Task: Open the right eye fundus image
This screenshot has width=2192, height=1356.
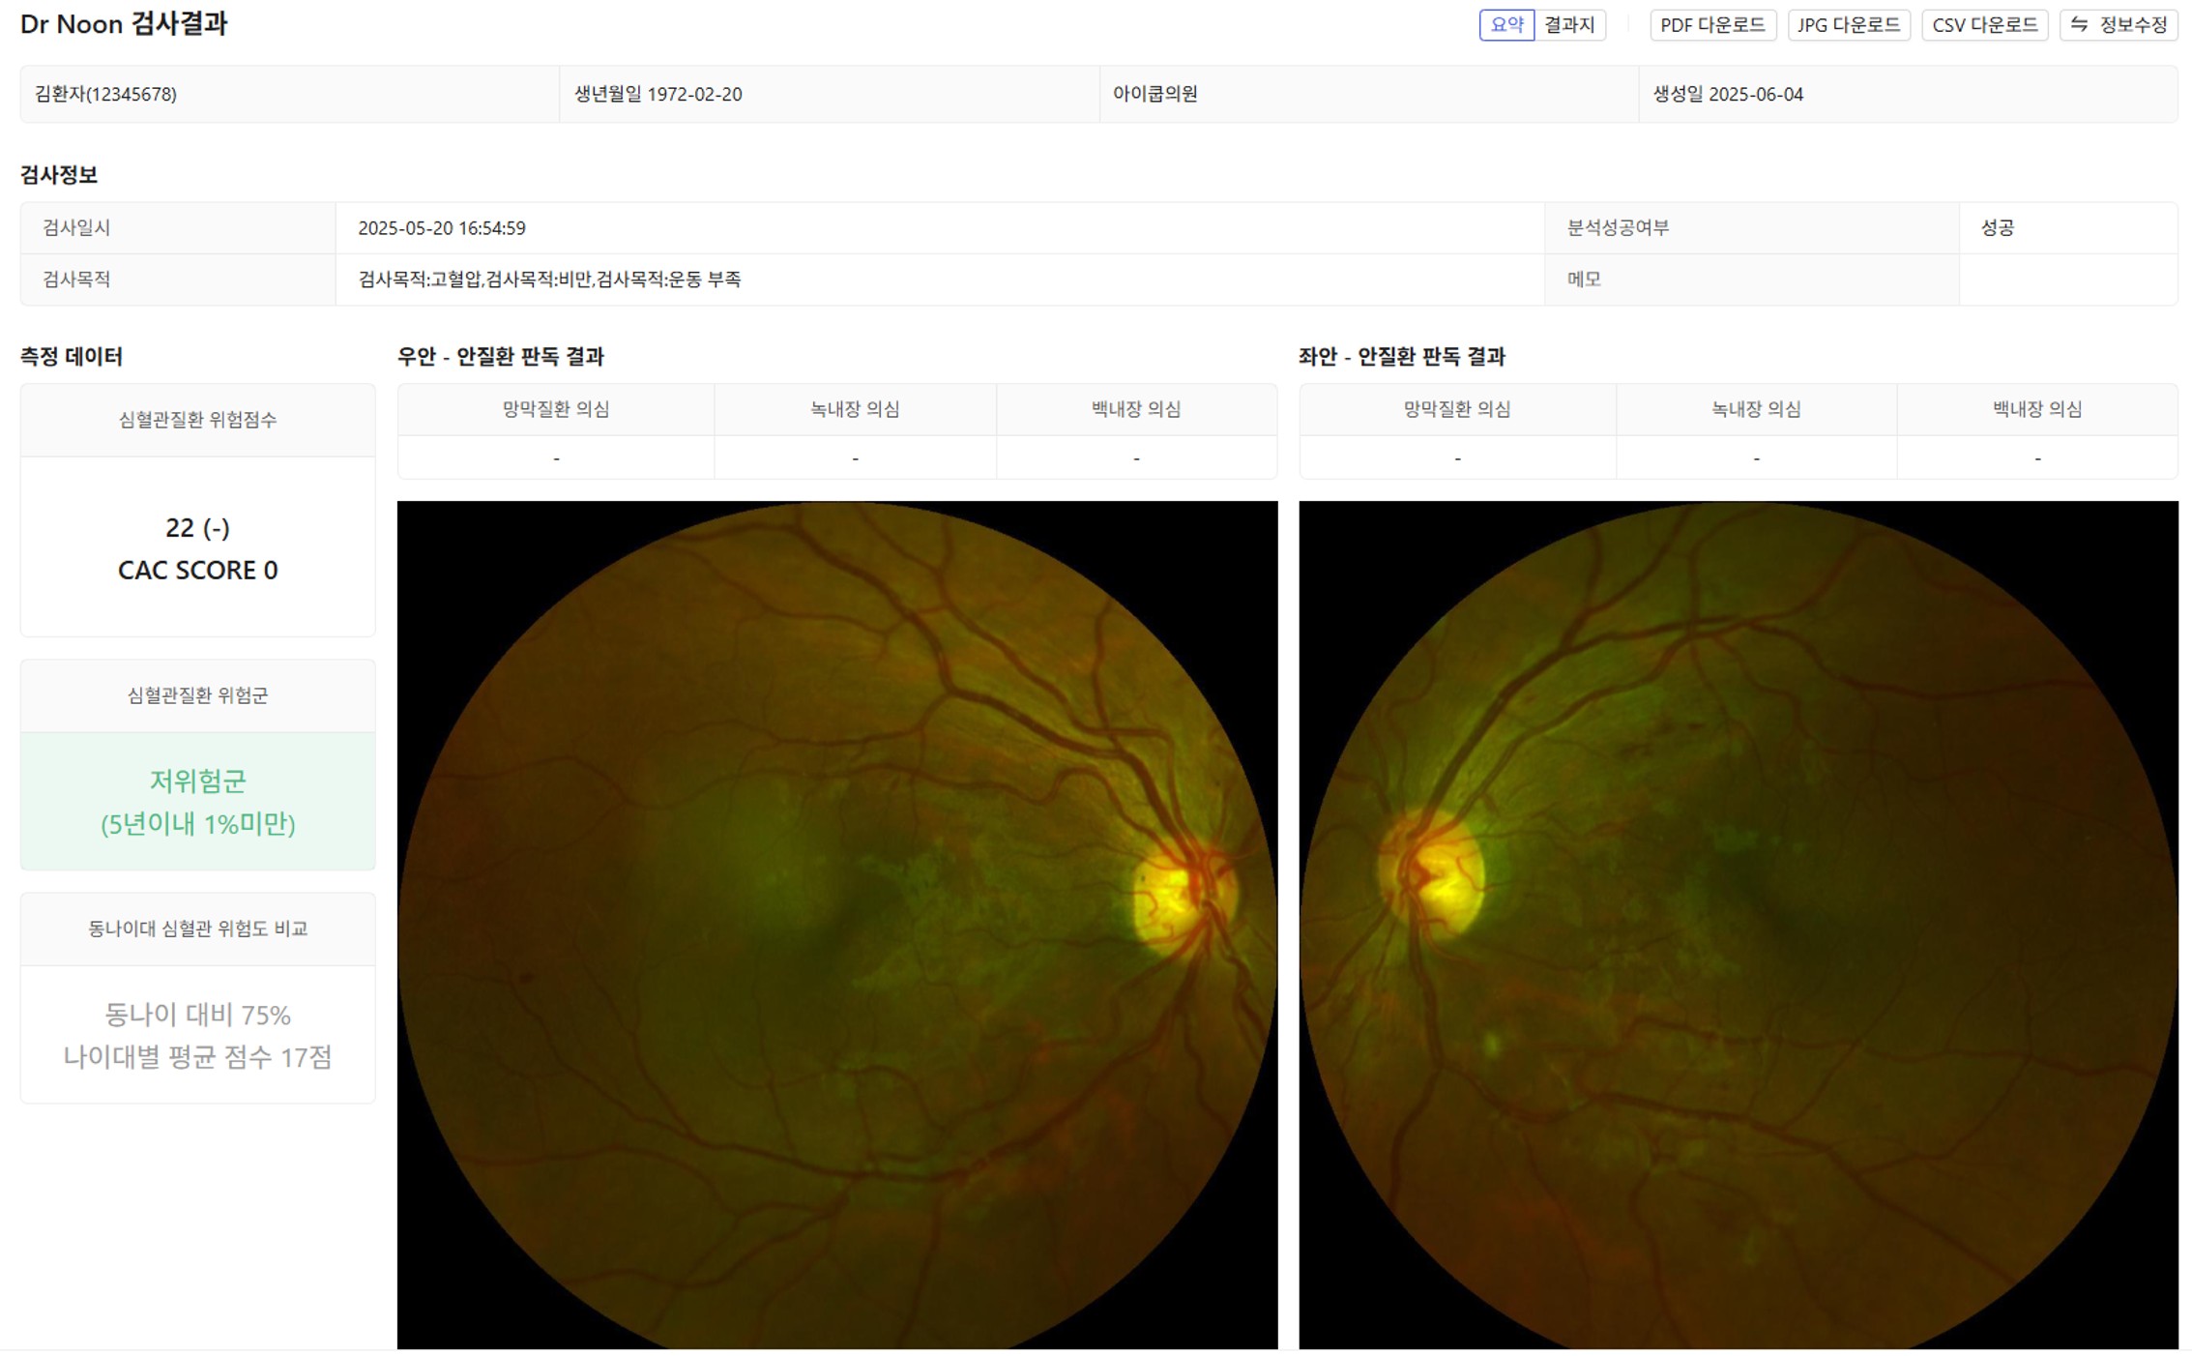Action: pyautogui.click(x=836, y=924)
